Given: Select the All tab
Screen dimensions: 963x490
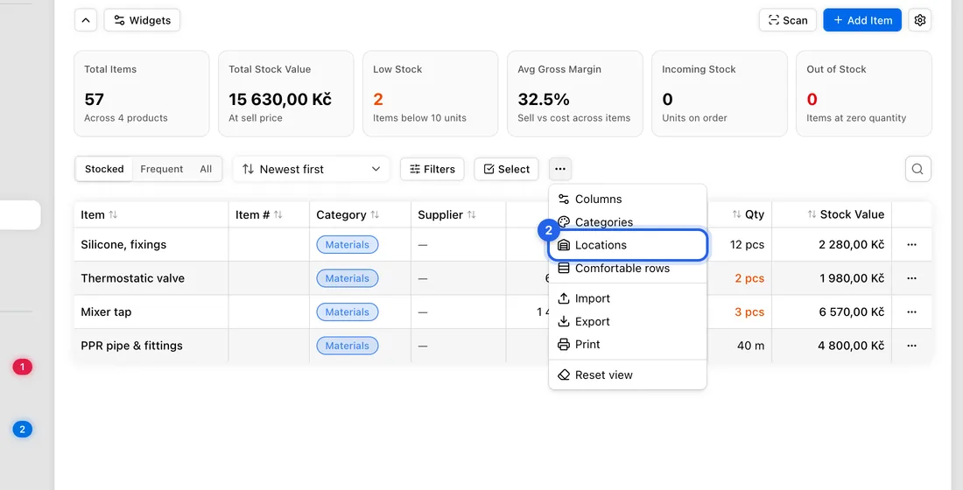Looking at the screenshot, I should click(206, 169).
